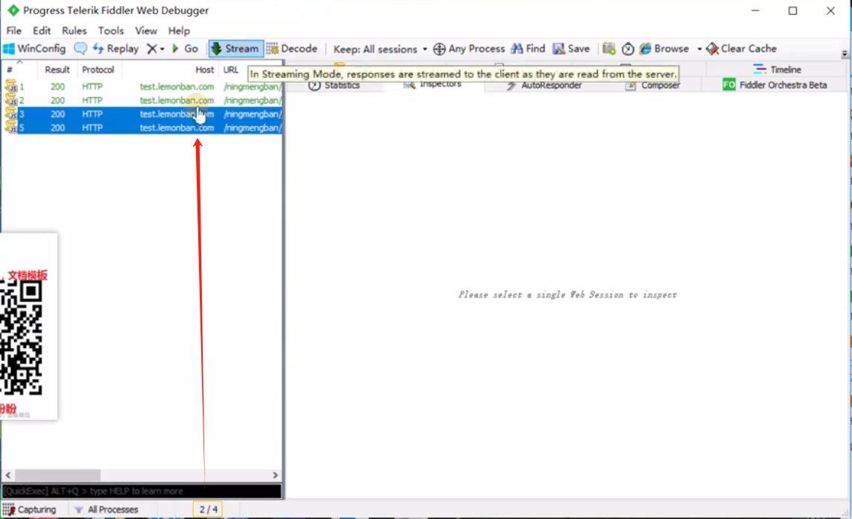Open the Edit menu
This screenshot has width=852, height=519.
pos(42,31)
